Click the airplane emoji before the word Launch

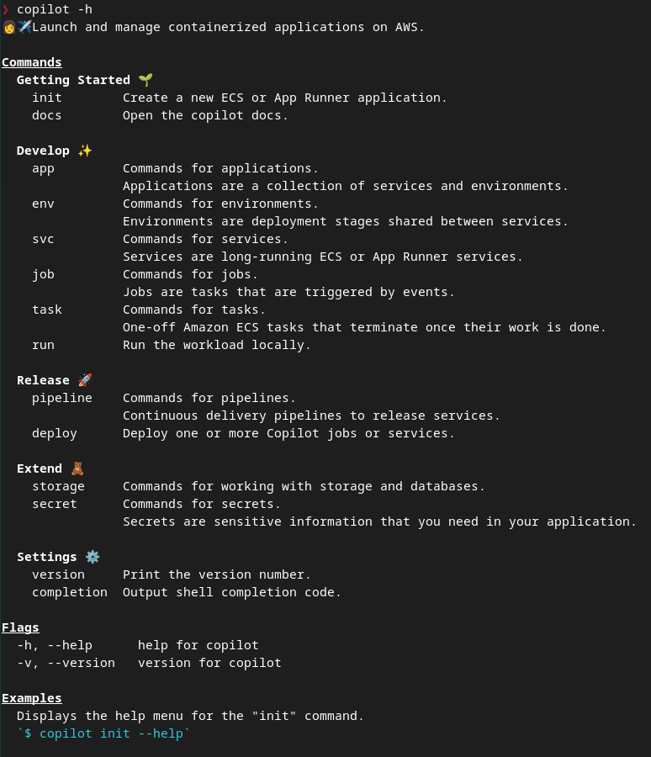click(24, 27)
